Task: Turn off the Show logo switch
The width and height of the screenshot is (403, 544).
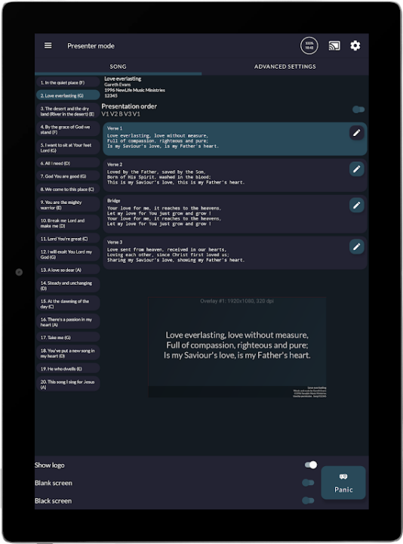Action: coord(311,465)
